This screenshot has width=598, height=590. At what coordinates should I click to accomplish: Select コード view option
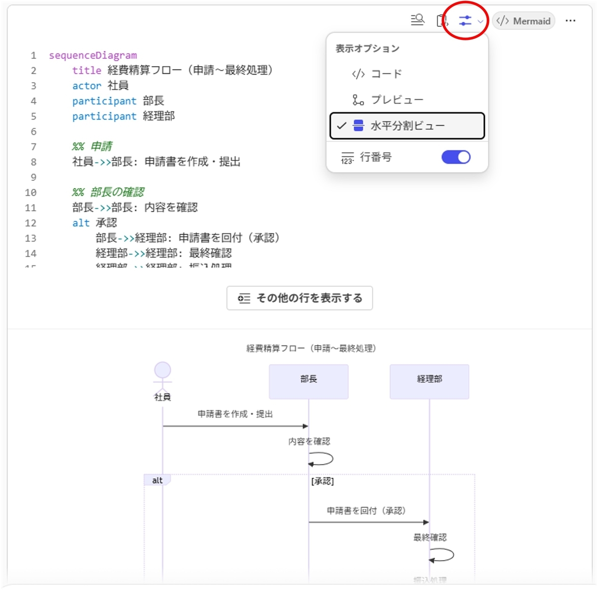tap(407, 74)
